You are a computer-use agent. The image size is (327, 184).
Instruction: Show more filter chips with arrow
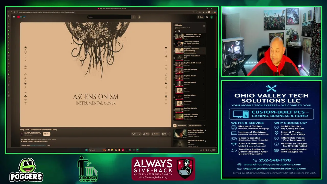(x=204, y=126)
